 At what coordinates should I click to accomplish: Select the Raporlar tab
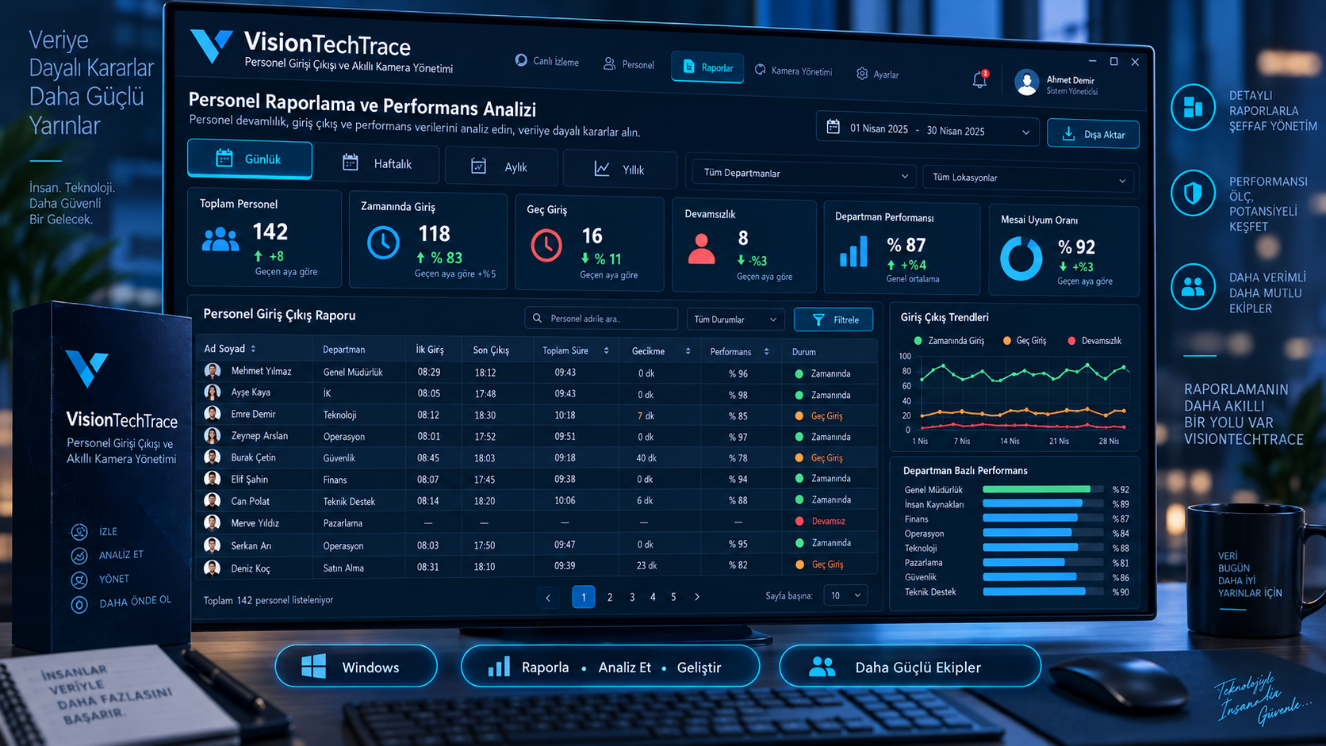pos(707,67)
